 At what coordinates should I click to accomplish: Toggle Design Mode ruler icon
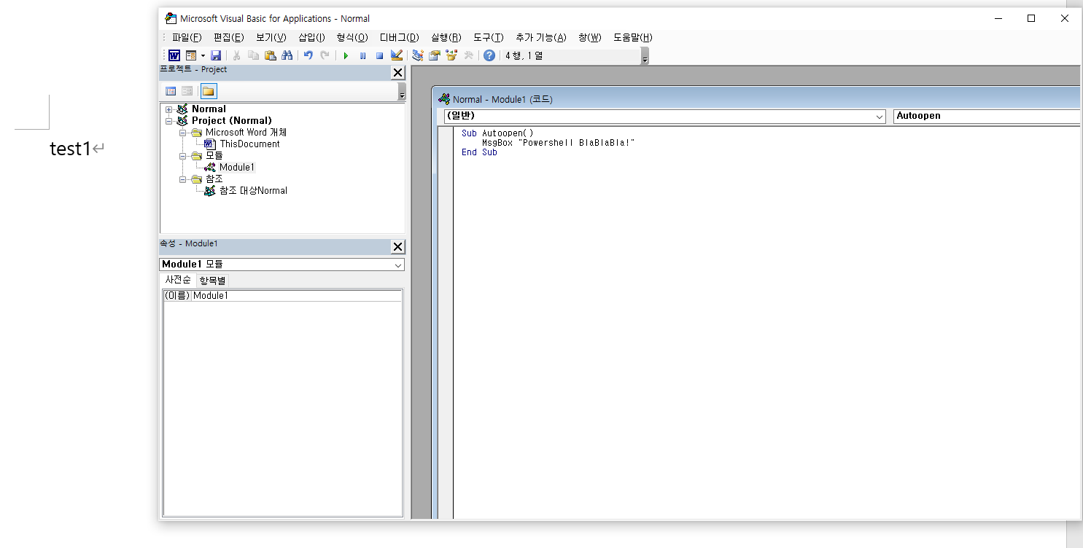click(x=396, y=55)
